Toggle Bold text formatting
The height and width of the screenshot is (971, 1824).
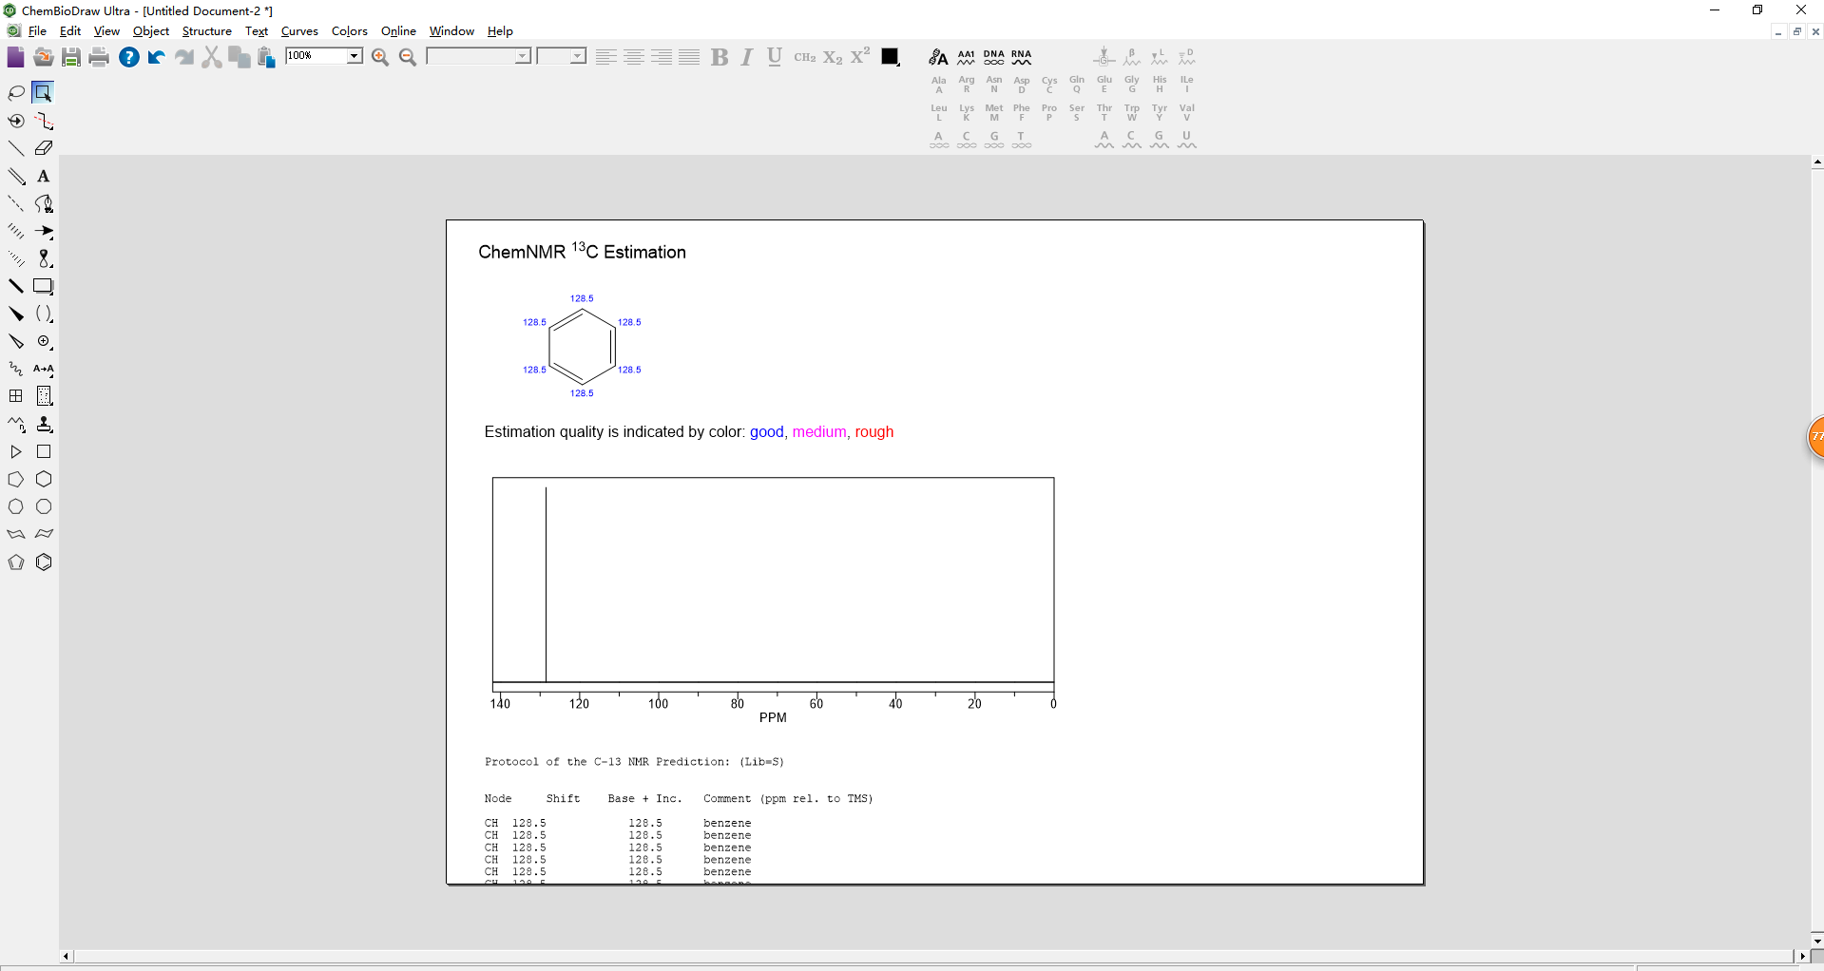click(x=720, y=58)
